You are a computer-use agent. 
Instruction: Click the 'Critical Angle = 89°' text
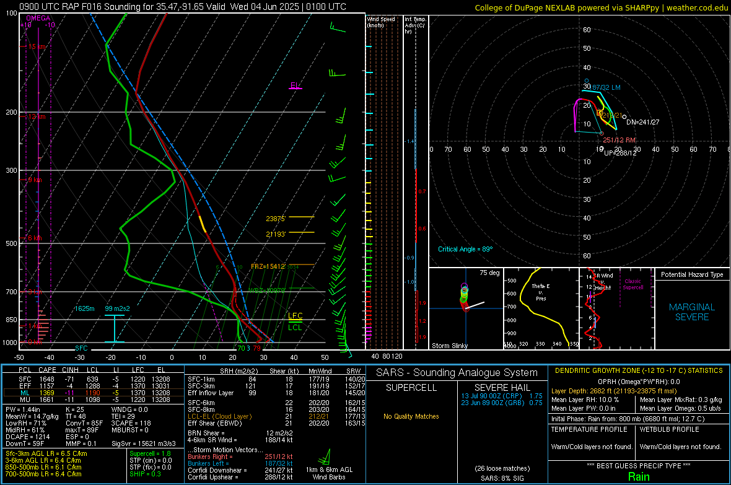click(465, 249)
